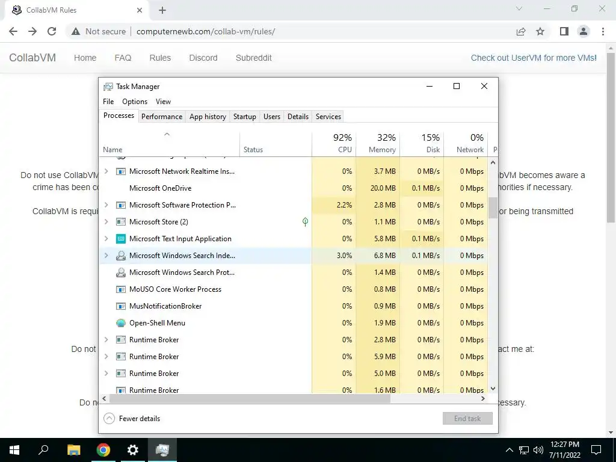Expand the Microsoft Store (2) group
This screenshot has height=462, width=616.
click(x=106, y=222)
